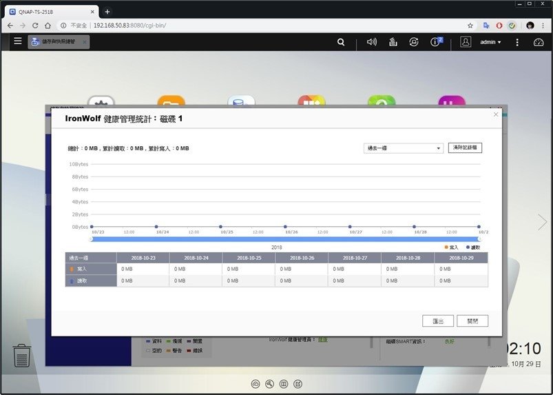
Task: Go to next desktop page arrow
Action: 543,222
